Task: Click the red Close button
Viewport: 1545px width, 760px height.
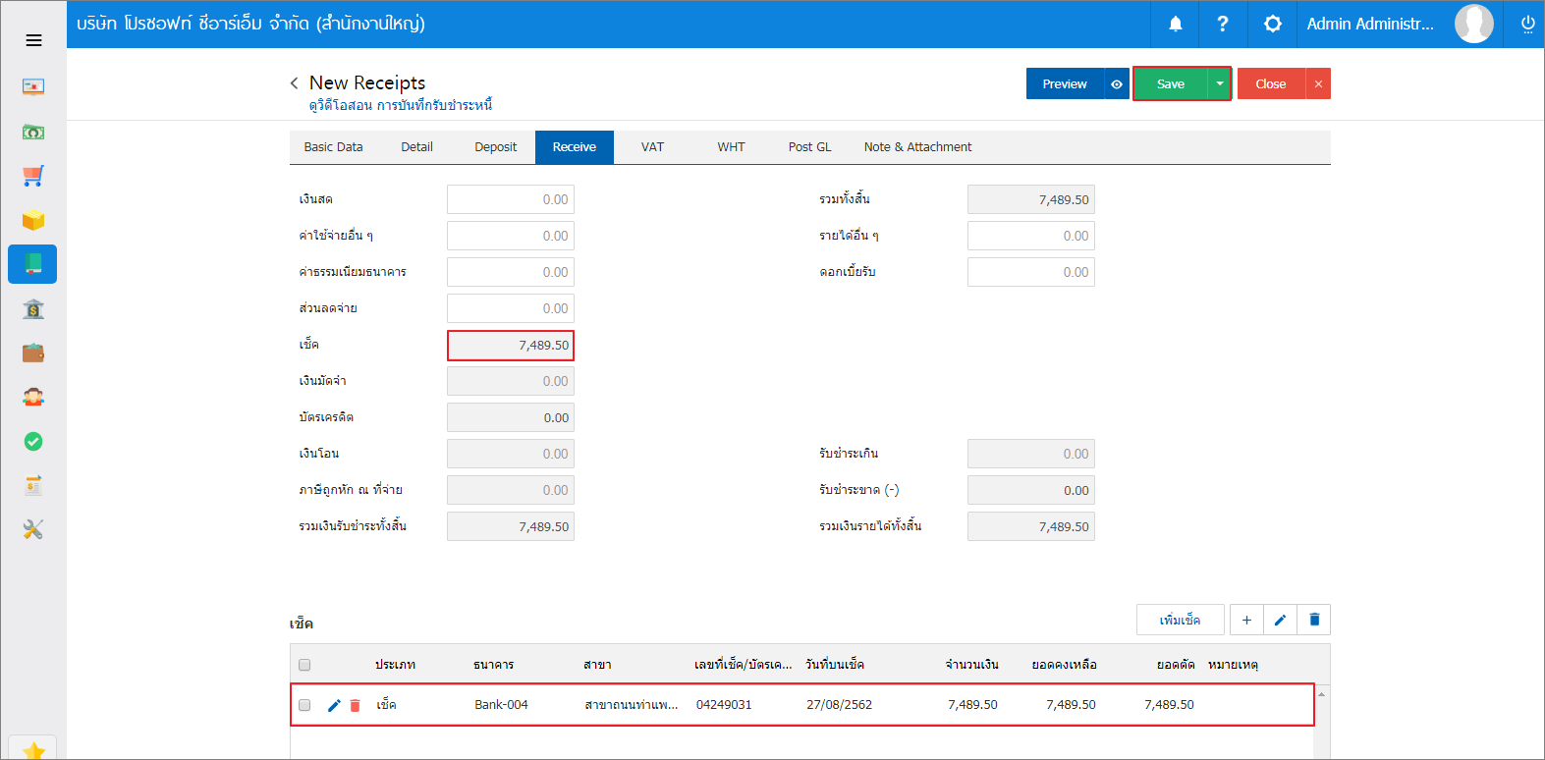Action: (x=1271, y=83)
